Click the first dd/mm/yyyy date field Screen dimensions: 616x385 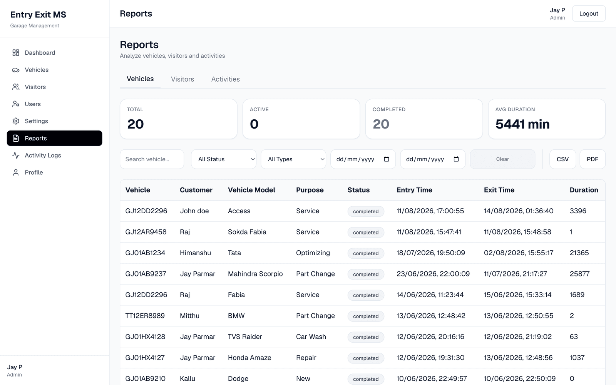pos(363,159)
